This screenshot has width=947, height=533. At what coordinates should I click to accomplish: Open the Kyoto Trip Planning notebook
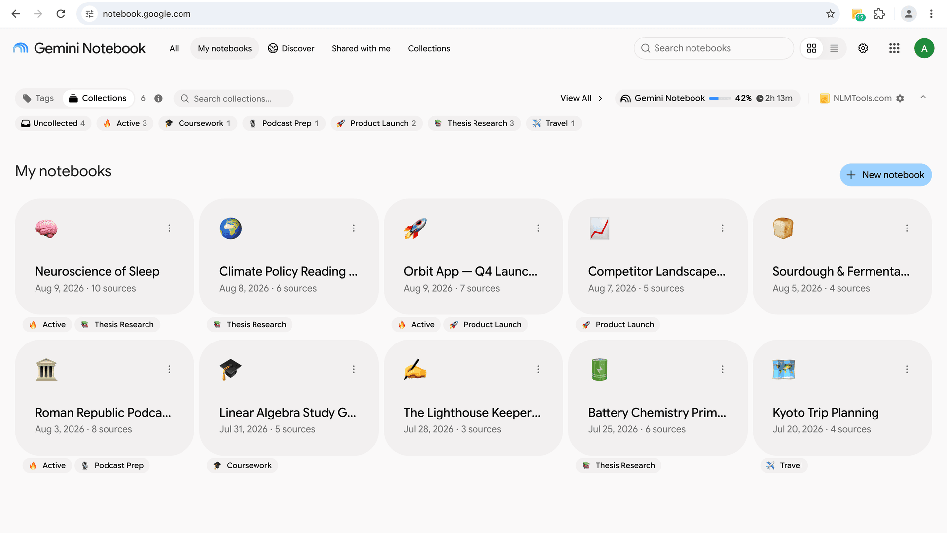(842, 397)
